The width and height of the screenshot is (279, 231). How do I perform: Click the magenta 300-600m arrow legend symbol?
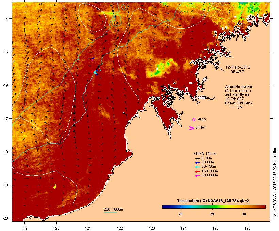tap(197, 176)
